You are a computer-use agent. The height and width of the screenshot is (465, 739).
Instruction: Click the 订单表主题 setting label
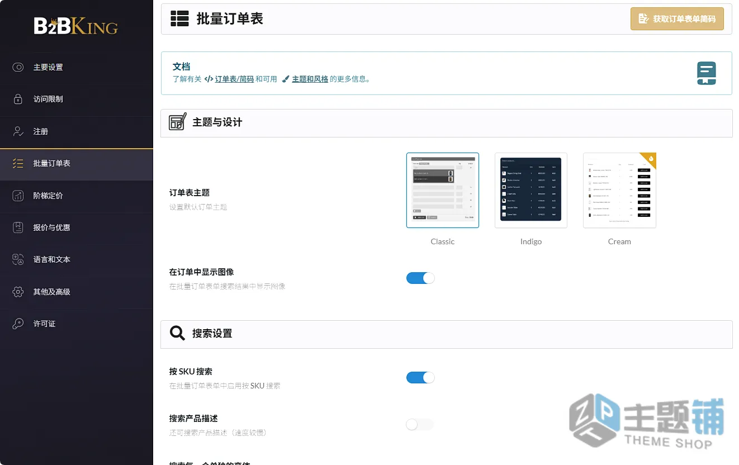point(190,193)
